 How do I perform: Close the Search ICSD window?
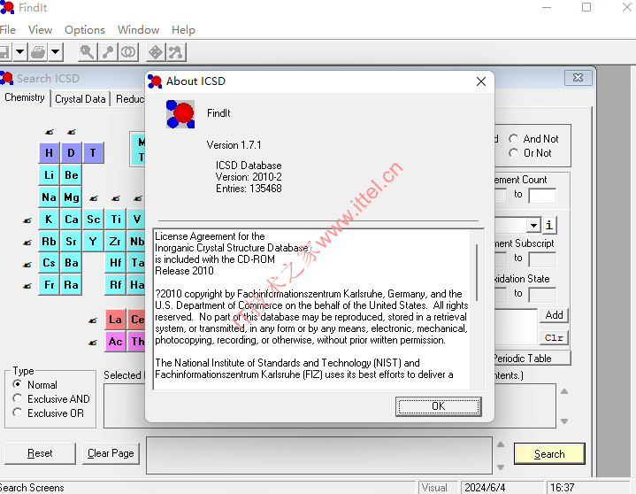pyautogui.click(x=578, y=78)
